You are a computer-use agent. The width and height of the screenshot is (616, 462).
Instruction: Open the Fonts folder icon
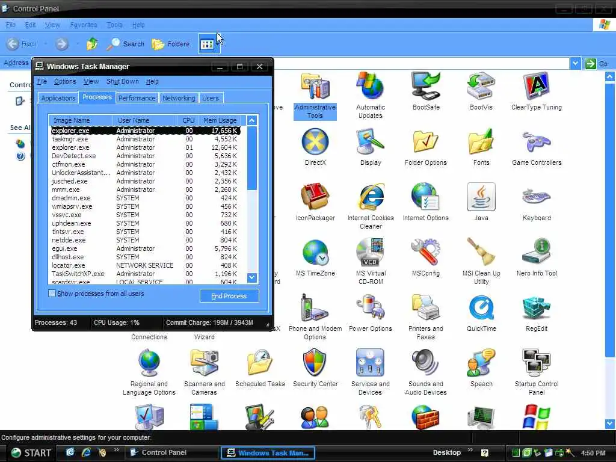pyautogui.click(x=481, y=147)
